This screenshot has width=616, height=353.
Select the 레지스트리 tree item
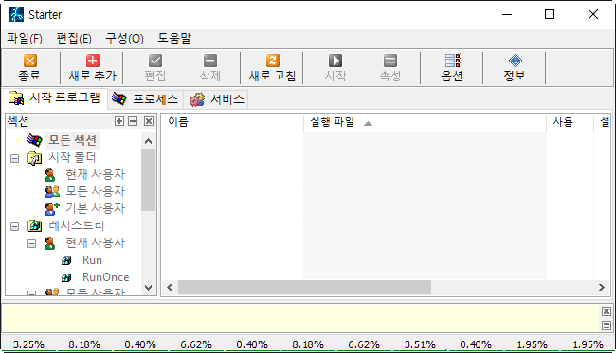pyautogui.click(x=76, y=225)
